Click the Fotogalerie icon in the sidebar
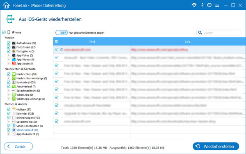246x154 pixels. click(x=14, y=51)
